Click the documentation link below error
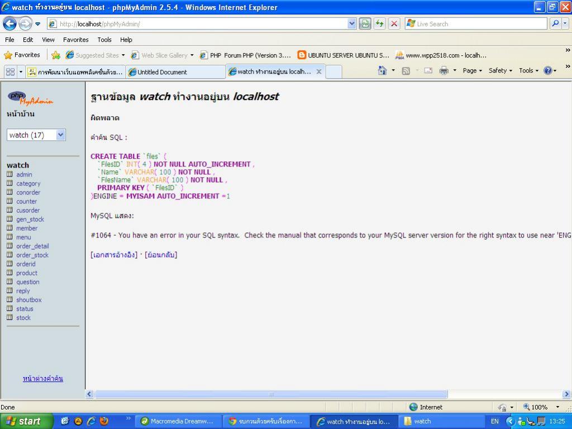This screenshot has height=429, width=572. coord(114,255)
